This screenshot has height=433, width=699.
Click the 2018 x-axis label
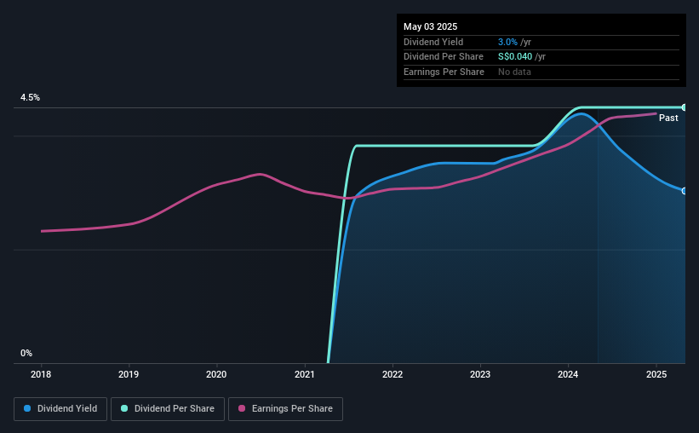[41, 374]
